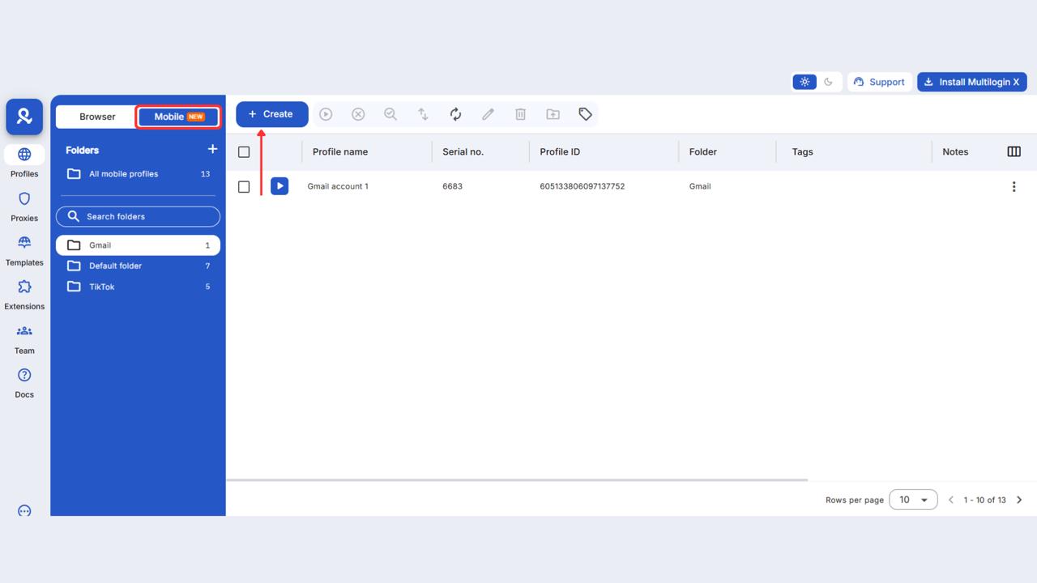Screen dimensions: 1037x583
Task: Go to the Team section
Action: point(23,338)
